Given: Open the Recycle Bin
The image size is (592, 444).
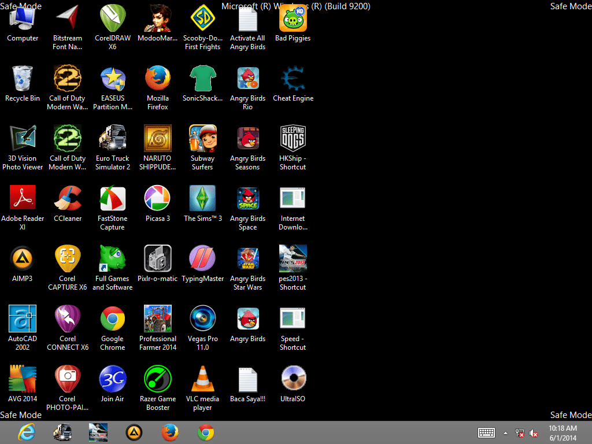Looking at the screenshot, I should tap(23, 78).
